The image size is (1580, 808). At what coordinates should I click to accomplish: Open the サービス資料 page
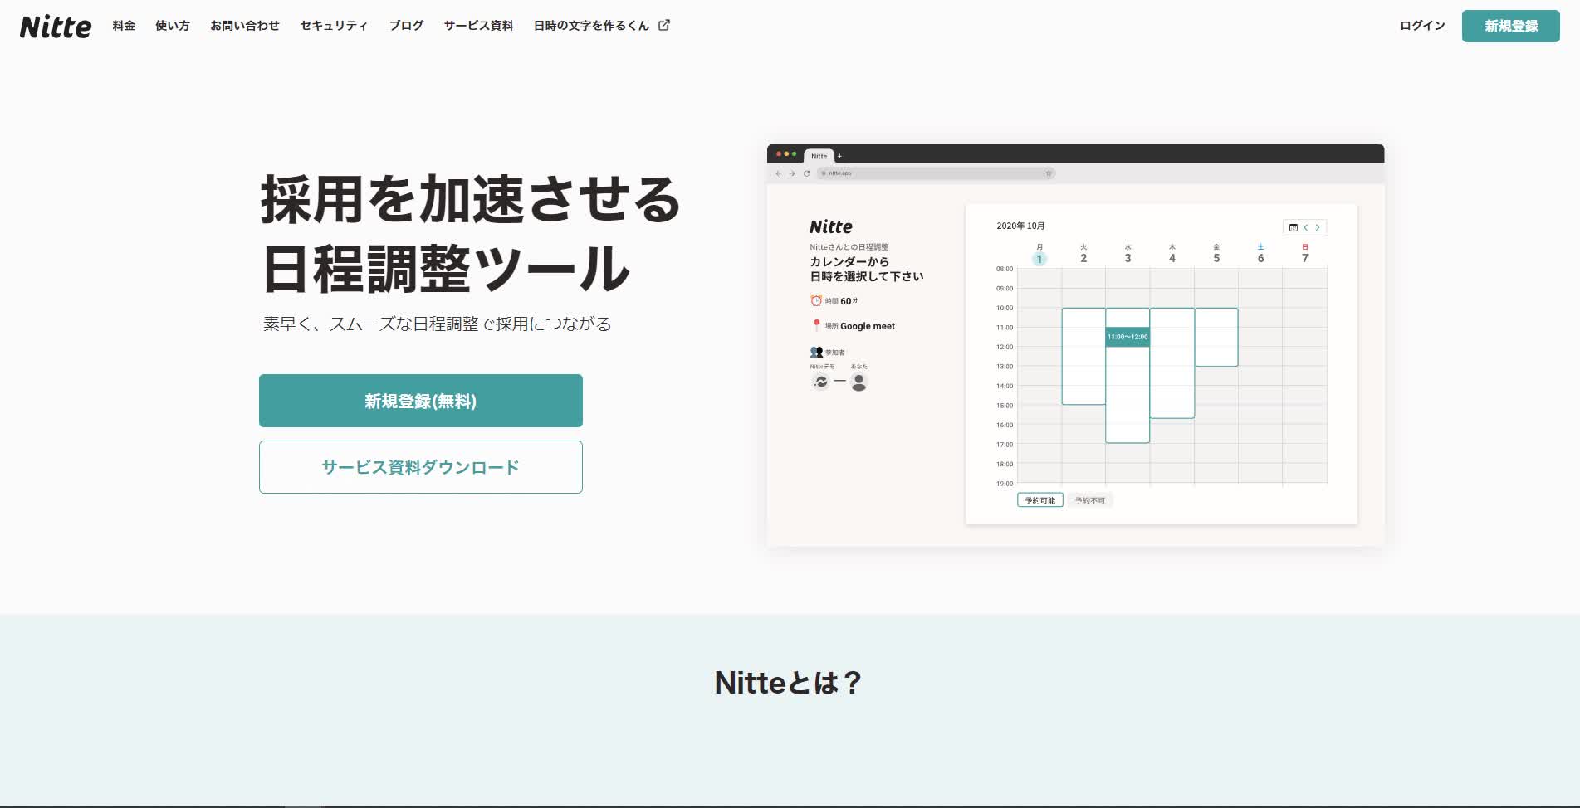click(x=478, y=26)
